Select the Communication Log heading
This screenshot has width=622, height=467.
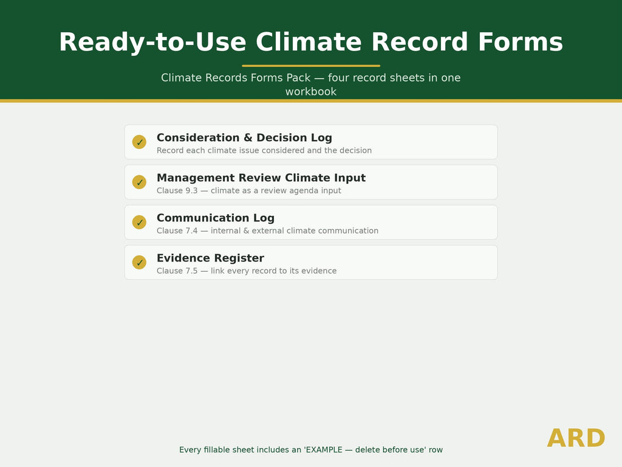[x=216, y=218]
